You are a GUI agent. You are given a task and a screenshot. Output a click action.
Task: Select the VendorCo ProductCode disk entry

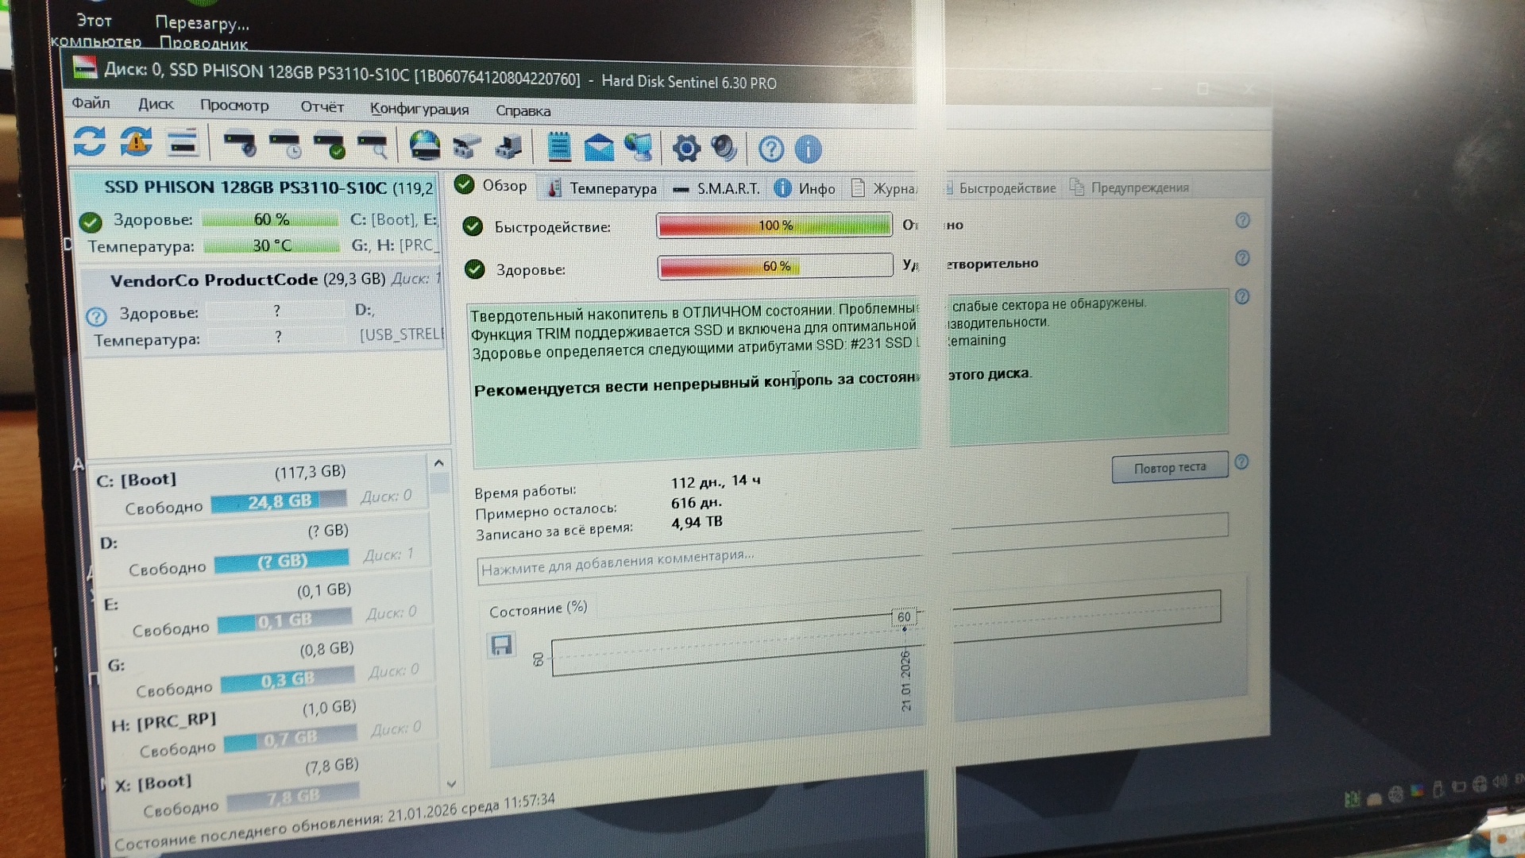click(247, 280)
